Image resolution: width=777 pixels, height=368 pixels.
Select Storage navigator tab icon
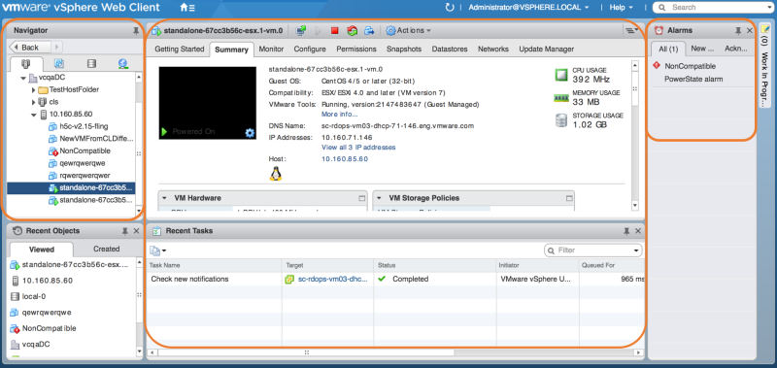91,64
